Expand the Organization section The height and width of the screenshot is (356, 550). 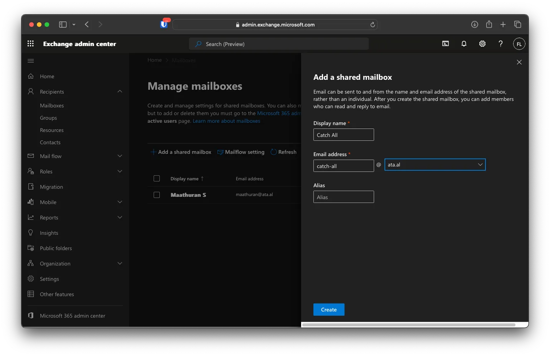point(120,263)
